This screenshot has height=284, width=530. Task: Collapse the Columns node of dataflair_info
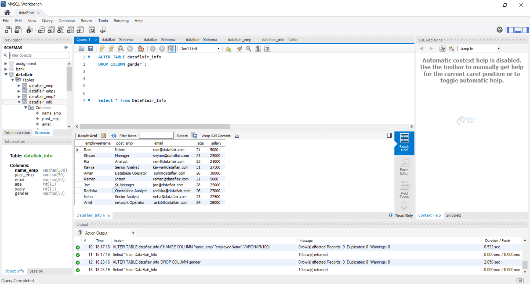coord(26,108)
